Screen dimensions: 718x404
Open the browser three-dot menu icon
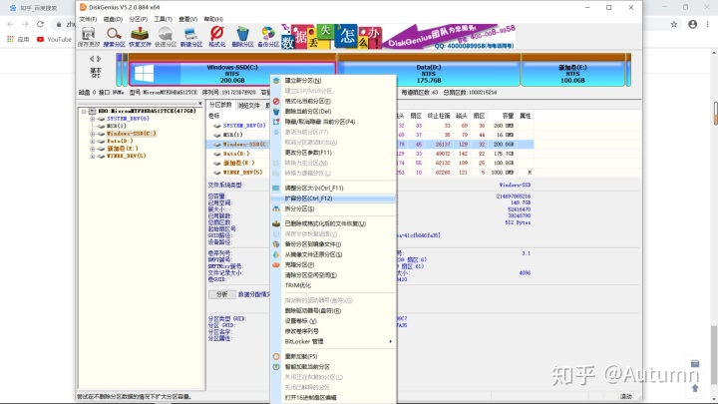[708, 24]
